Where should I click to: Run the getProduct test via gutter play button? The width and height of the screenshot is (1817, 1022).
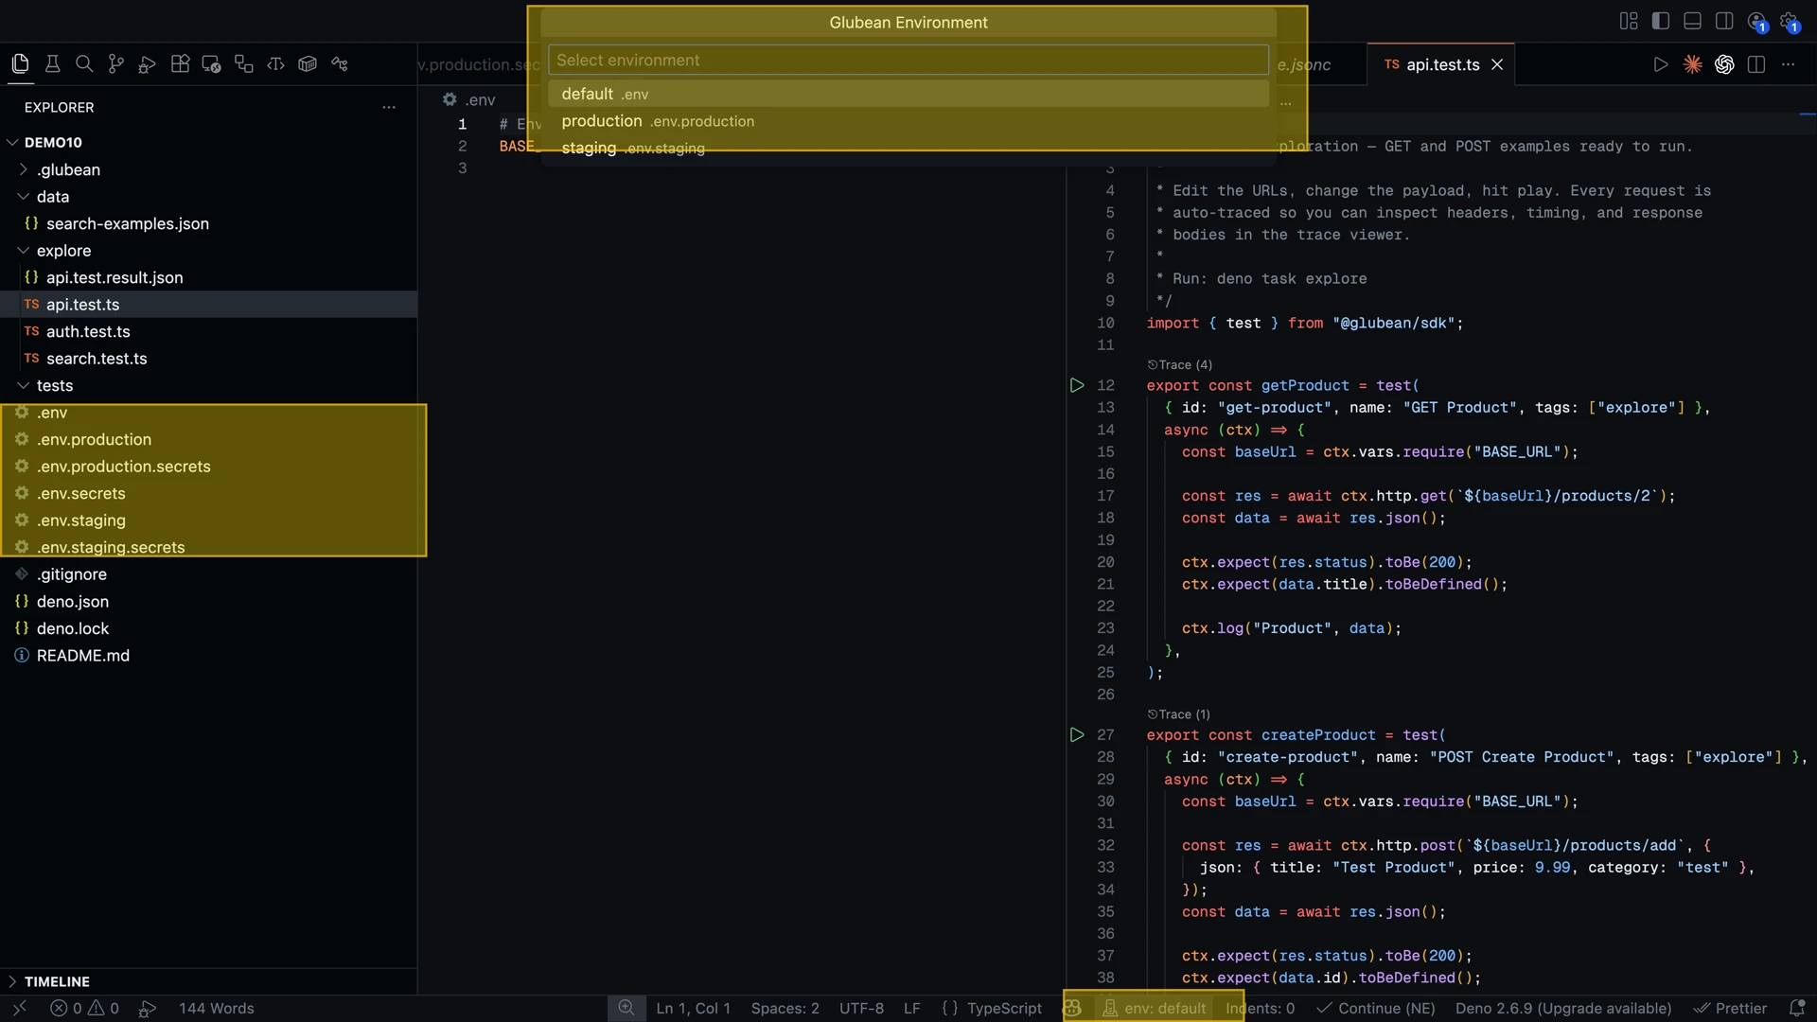pyautogui.click(x=1076, y=385)
